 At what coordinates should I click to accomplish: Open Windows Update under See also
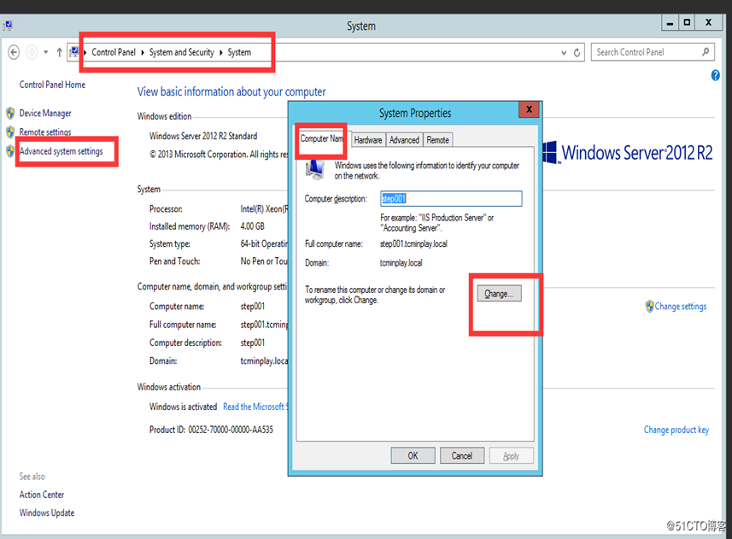47,513
